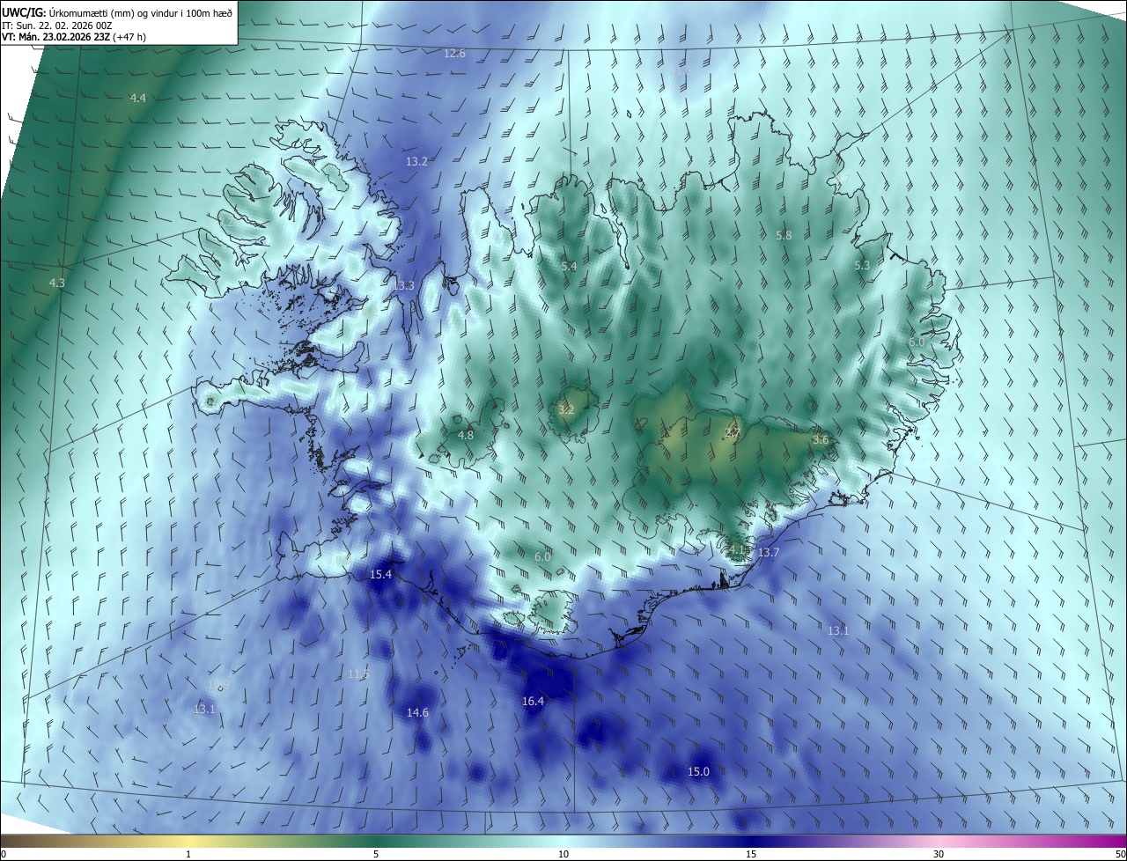Click the 13.3 value on the map
1127x861 pixels.
point(403,286)
